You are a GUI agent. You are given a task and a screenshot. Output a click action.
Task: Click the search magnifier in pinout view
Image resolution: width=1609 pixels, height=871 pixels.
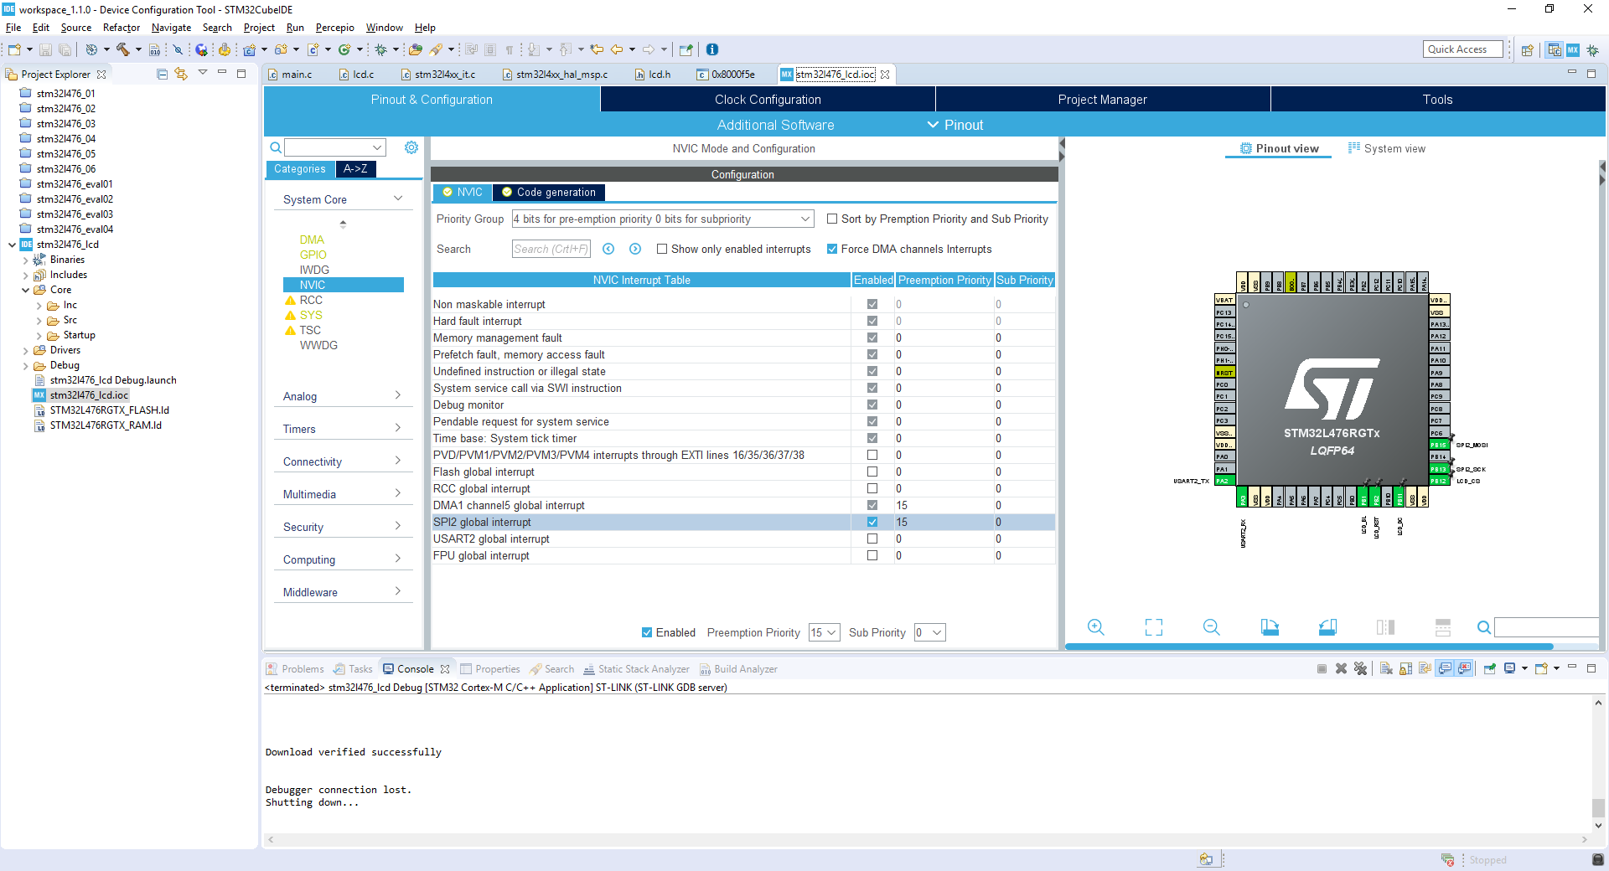point(1483,627)
